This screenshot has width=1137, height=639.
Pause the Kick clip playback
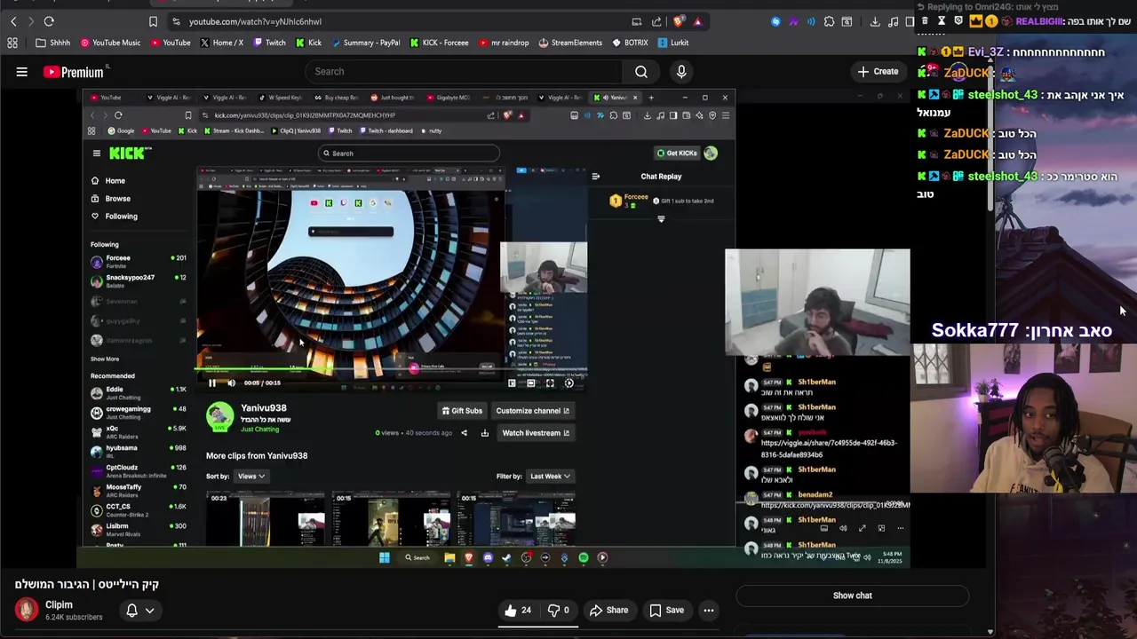click(211, 383)
